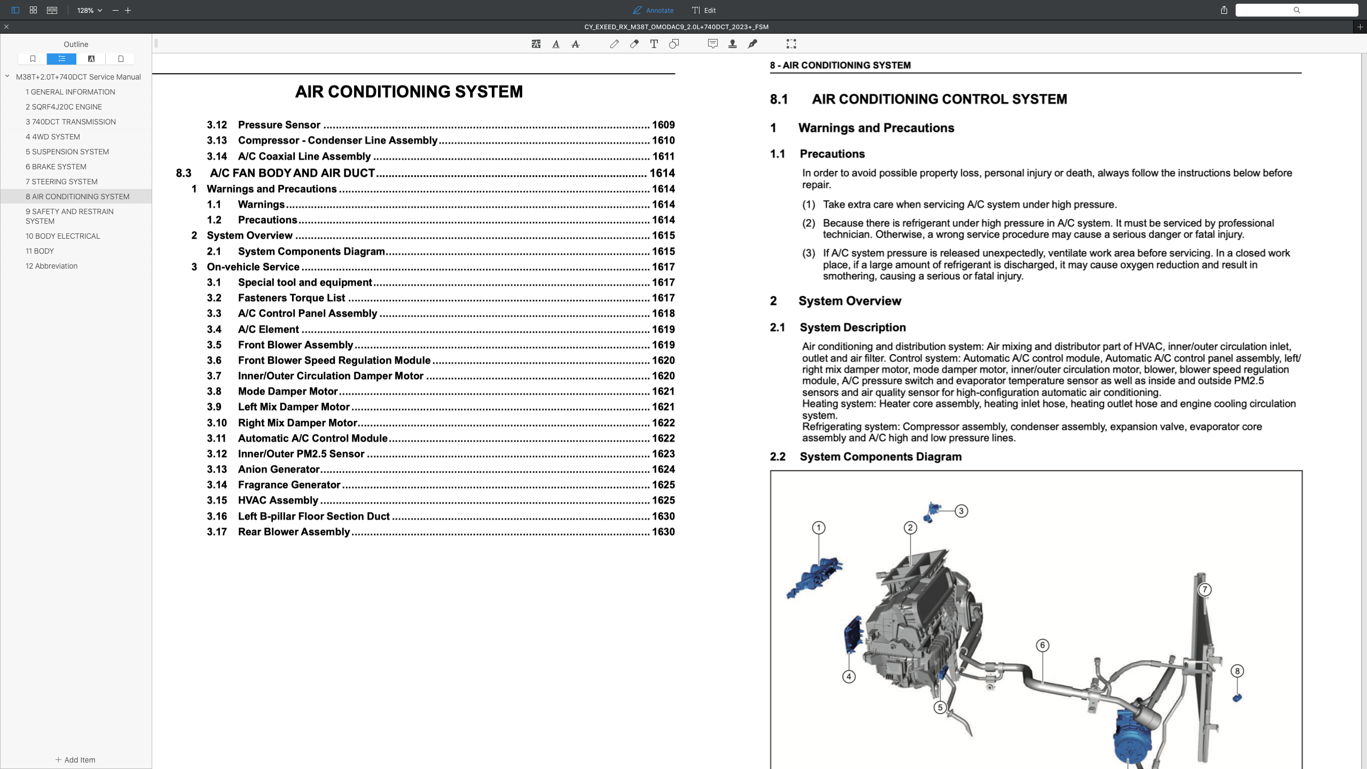Click the Add Item button
The width and height of the screenshot is (1367, 769).
76,759
